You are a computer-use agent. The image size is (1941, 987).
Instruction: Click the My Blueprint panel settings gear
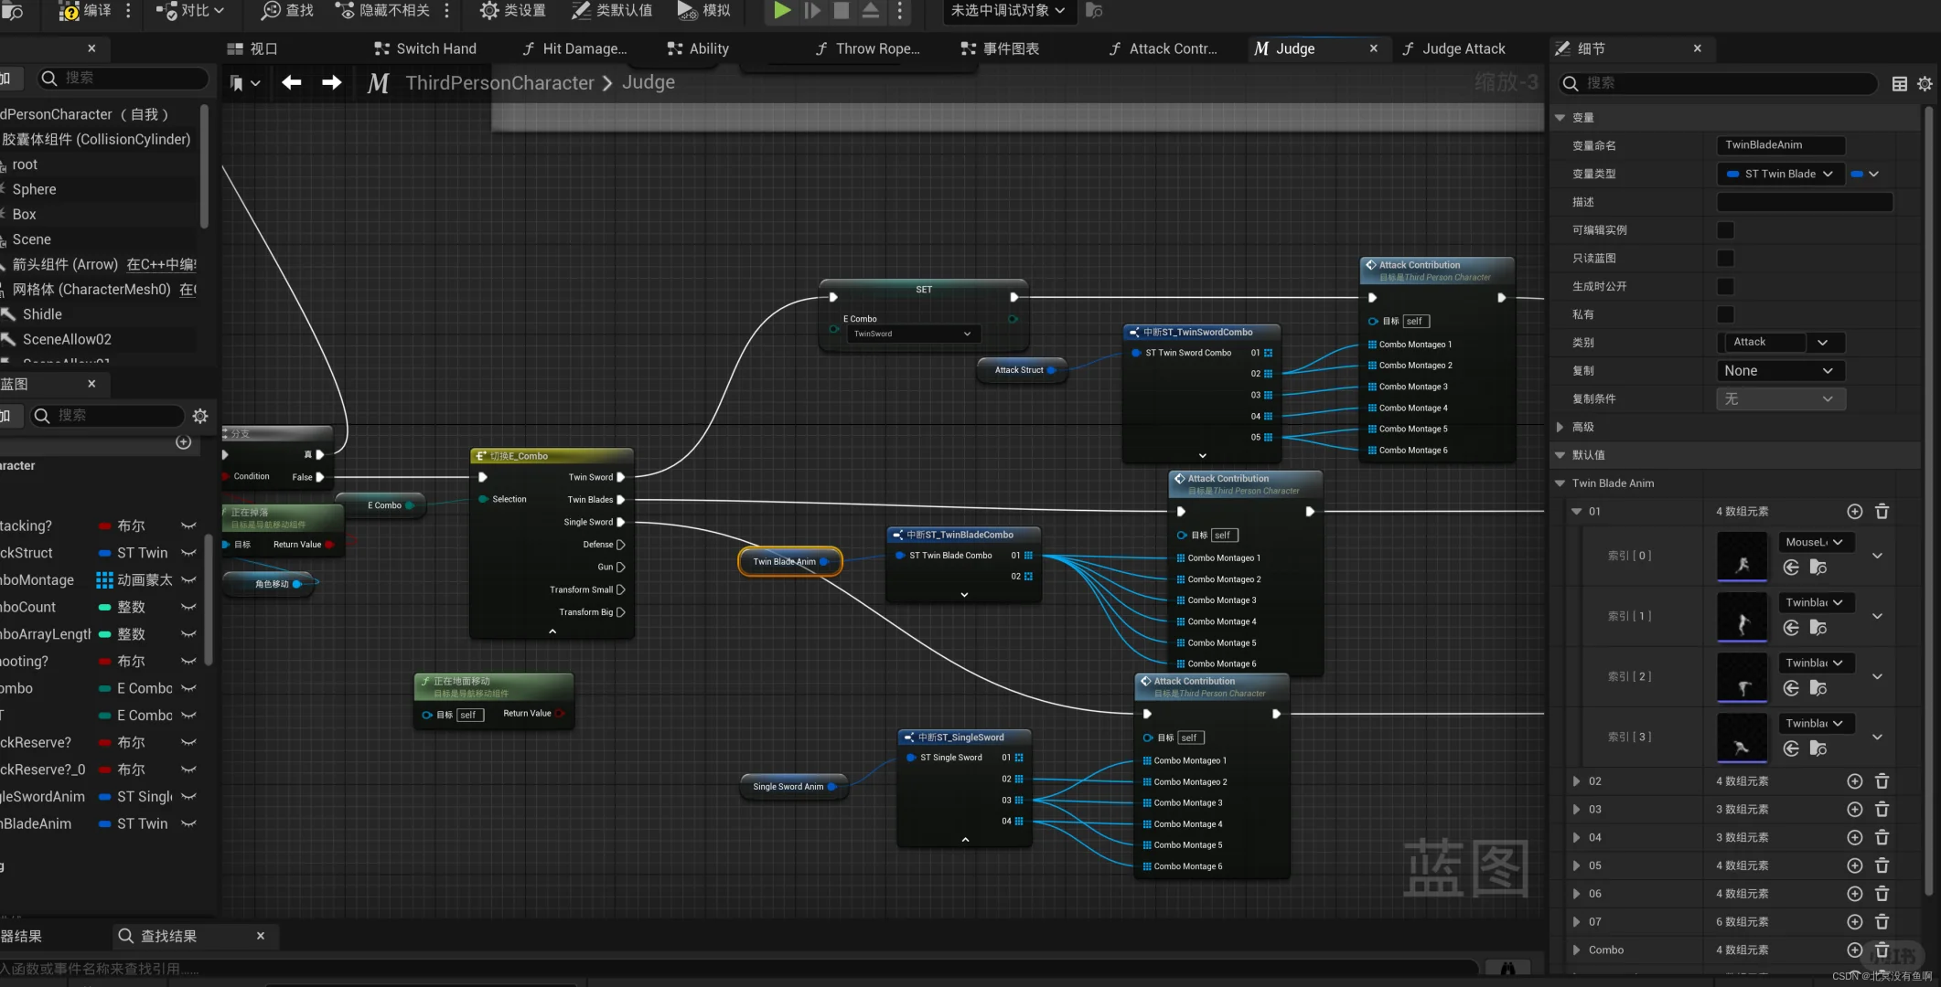pyautogui.click(x=200, y=416)
